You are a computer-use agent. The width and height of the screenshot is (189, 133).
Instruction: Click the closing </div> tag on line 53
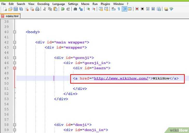61,99
